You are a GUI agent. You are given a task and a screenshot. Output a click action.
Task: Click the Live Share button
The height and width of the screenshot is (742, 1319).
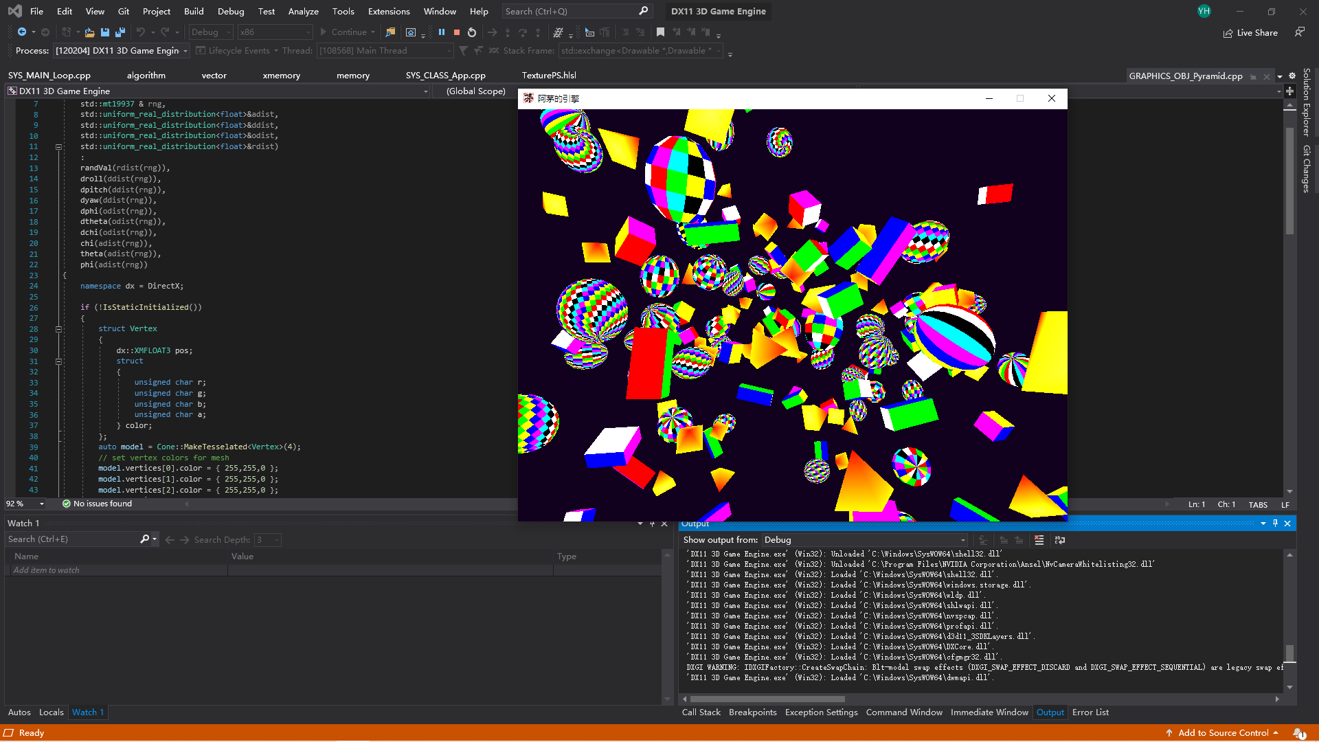(1250, 32)
